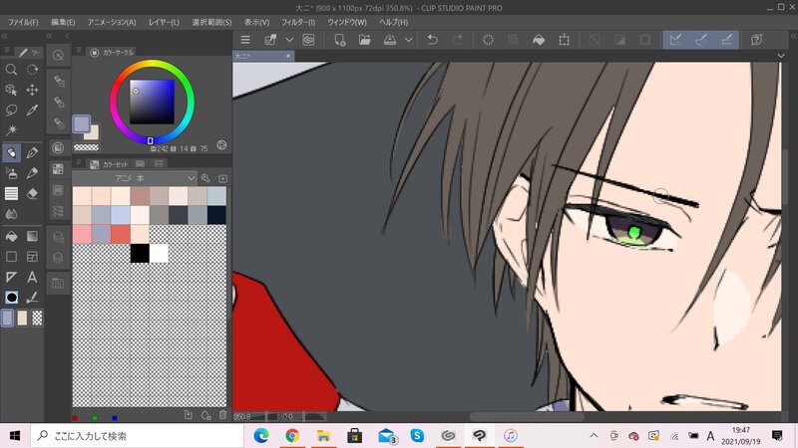Click the color set edit wrench button

tap(205, 178)
